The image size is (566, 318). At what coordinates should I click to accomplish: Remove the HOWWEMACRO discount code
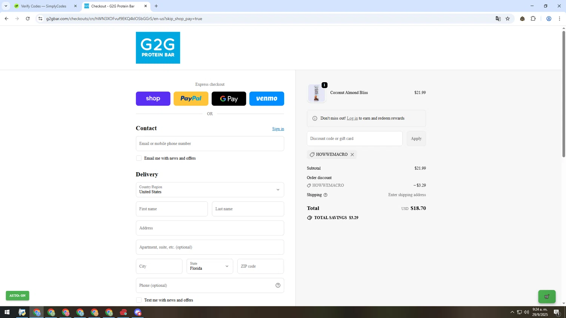point(352,154)
